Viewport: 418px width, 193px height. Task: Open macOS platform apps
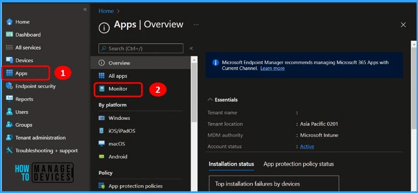click(x=117, y=144)
